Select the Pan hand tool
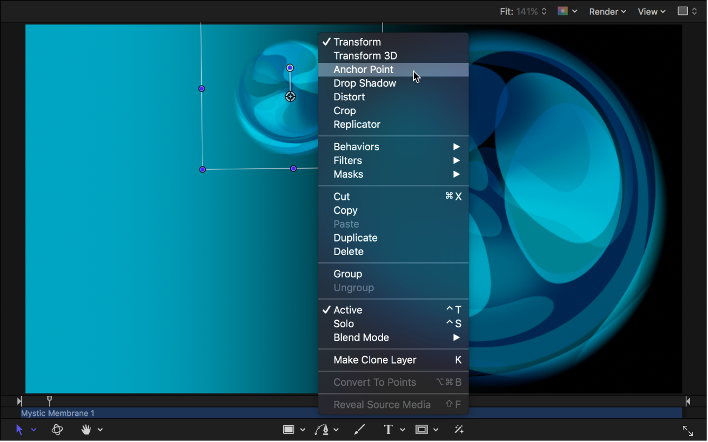The width and height of the screenshot is (708, 442). click(x=88, y=429)
